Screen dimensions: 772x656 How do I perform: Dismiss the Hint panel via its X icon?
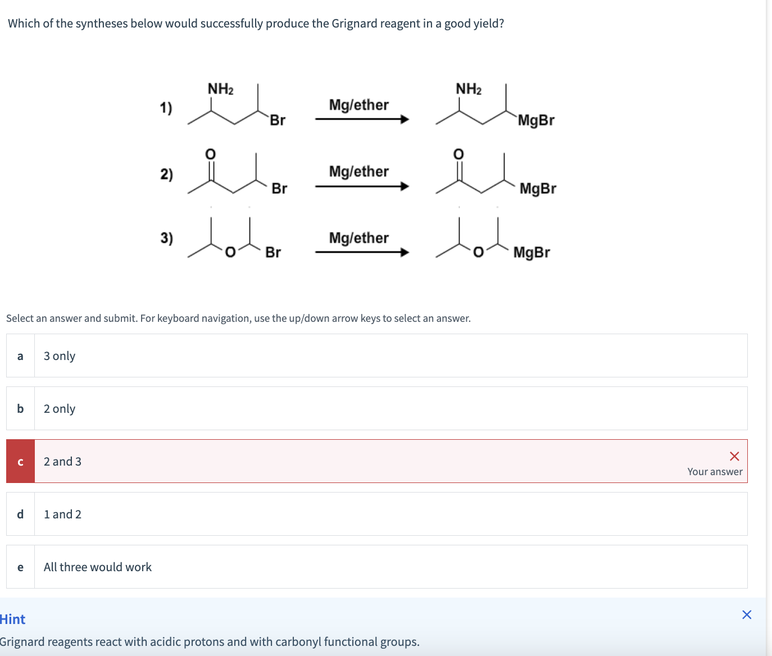tap(746, 614)
